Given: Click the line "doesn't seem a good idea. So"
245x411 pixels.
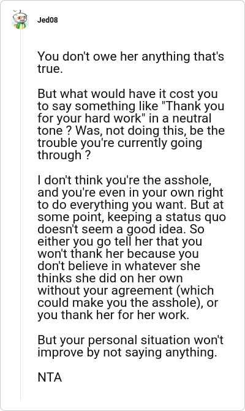Looking at the screenshot, I should 121,229.
